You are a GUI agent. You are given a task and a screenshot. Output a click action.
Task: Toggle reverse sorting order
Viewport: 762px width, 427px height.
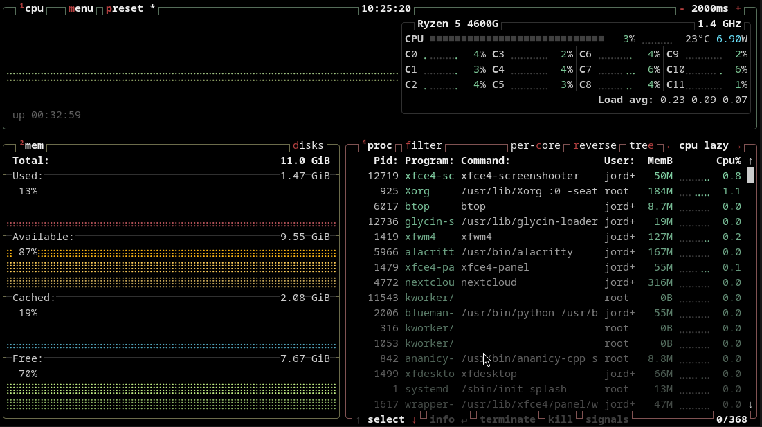[x=595, y=146]
